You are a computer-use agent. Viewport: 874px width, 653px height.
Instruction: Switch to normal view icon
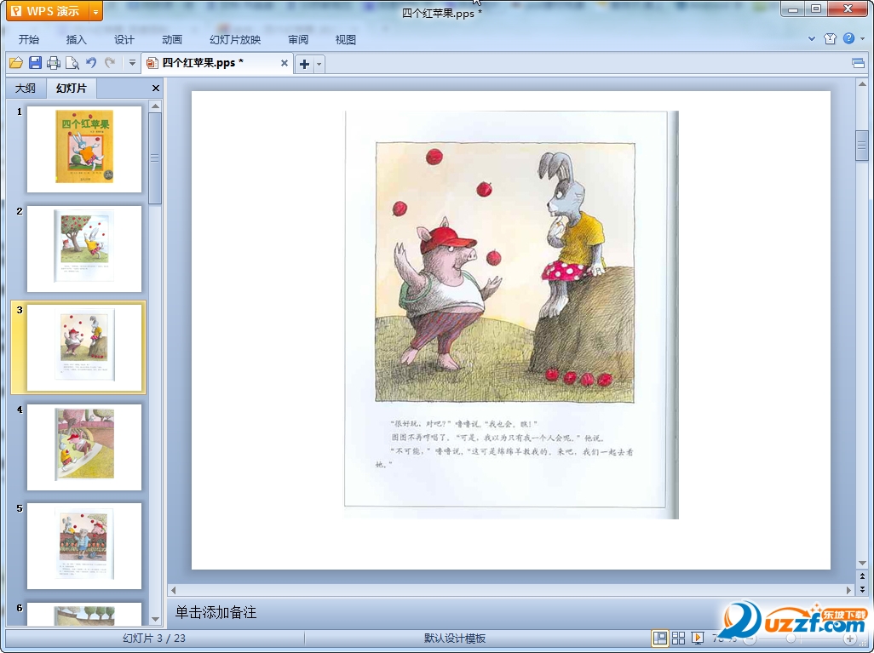660,638
